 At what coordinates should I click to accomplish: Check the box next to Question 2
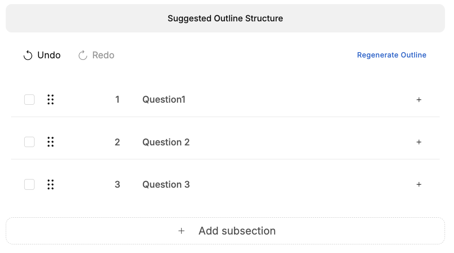tap(29, 142)
